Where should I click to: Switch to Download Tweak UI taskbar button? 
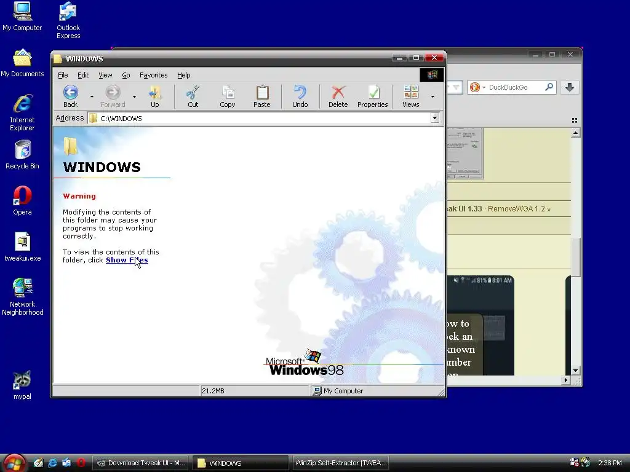pos(141,463)
